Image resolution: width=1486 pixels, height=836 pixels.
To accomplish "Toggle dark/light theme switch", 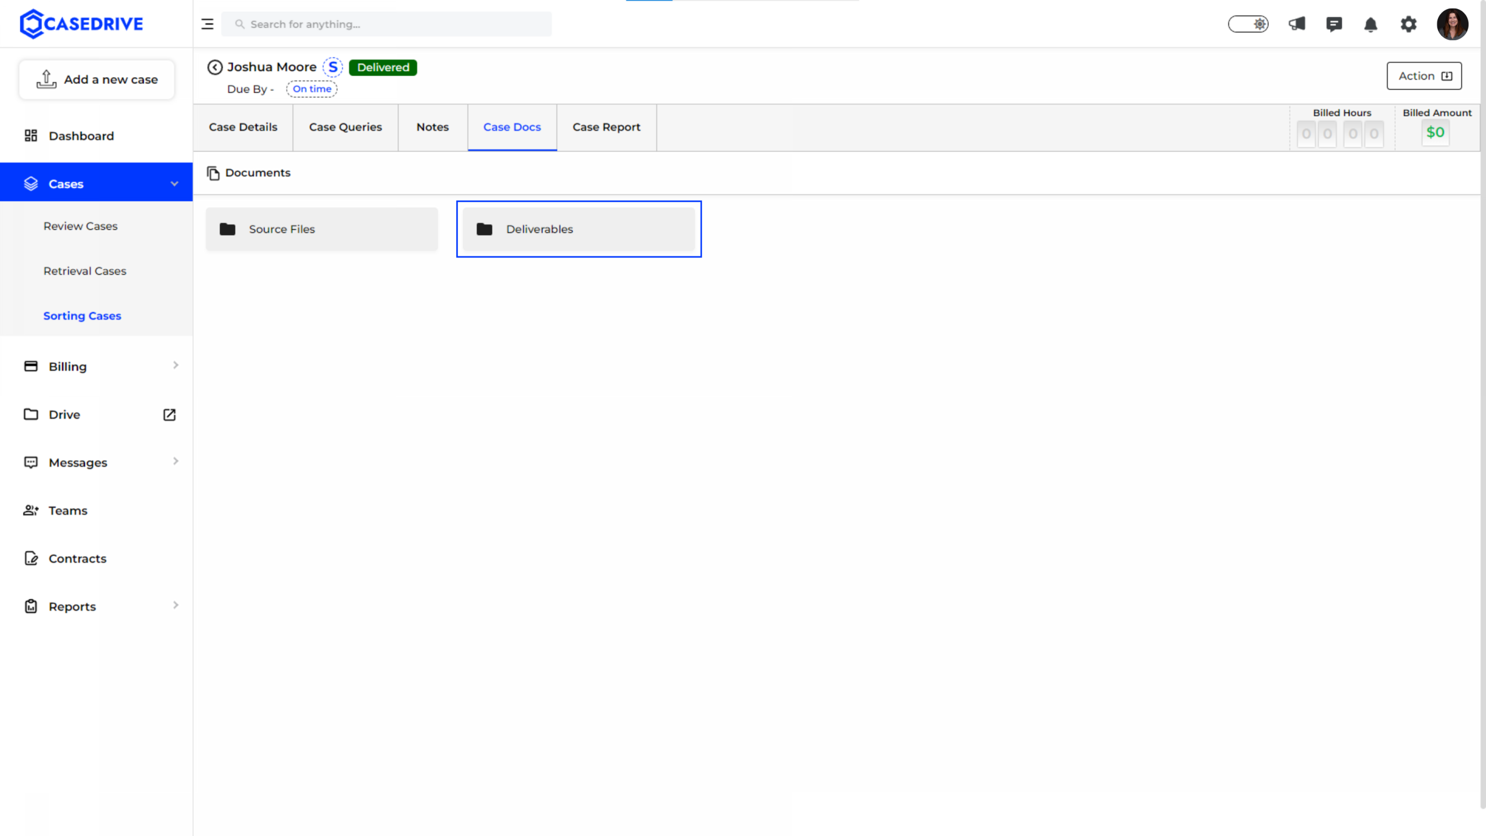I will click(1248, 24).
